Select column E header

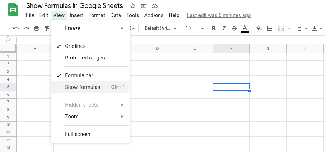click(194, 49)
